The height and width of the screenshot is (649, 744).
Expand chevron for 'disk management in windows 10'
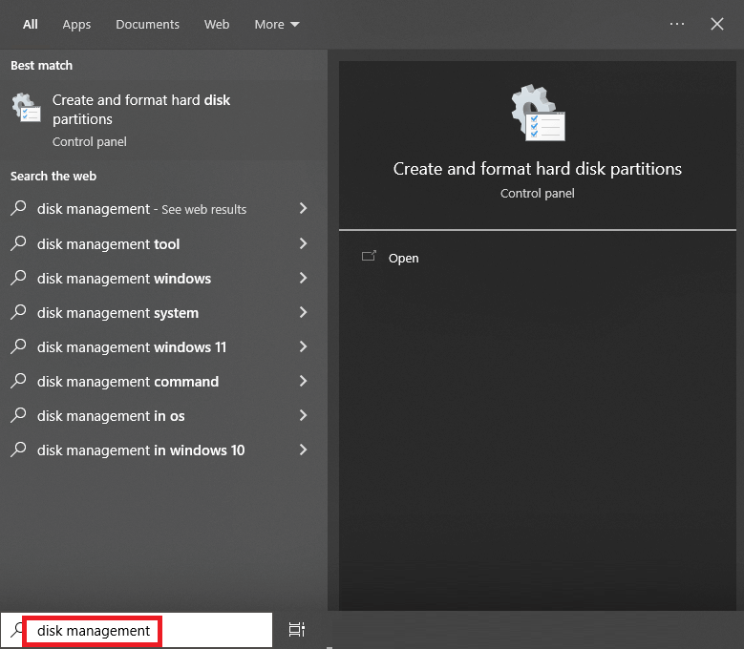[303, 450]
